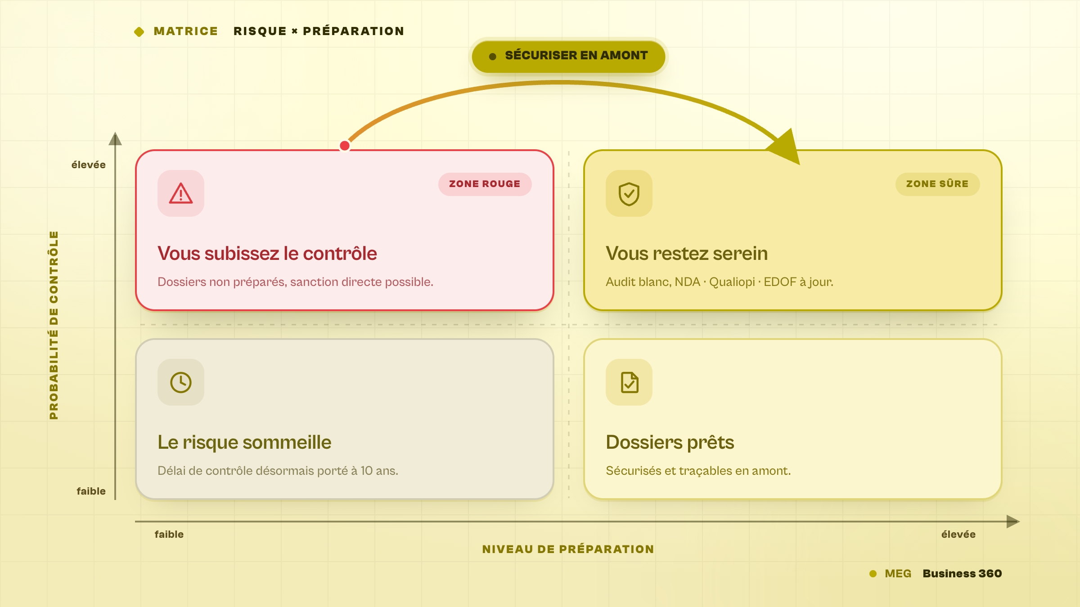Click the yellow diamond icon beside MATRICE

tap(139, 31)
